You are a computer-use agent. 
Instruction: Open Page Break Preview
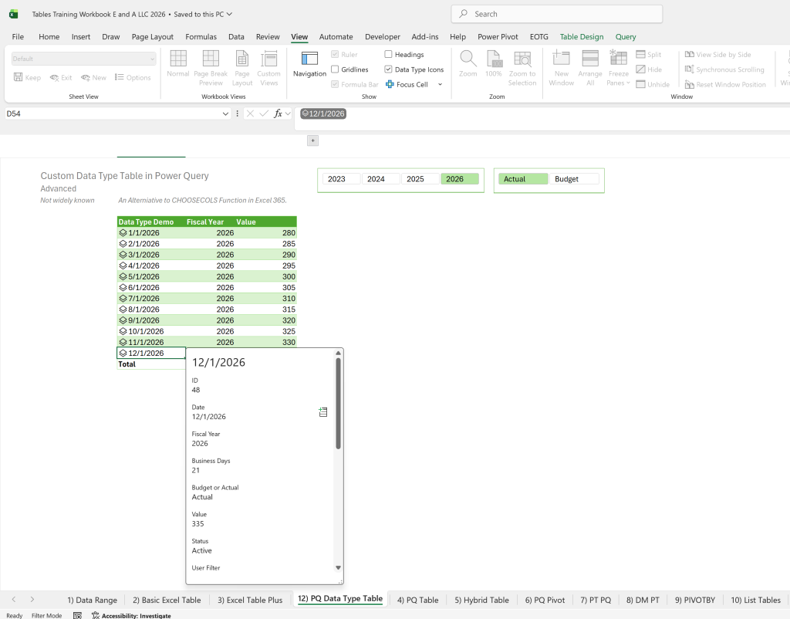(x=211, y=68)
